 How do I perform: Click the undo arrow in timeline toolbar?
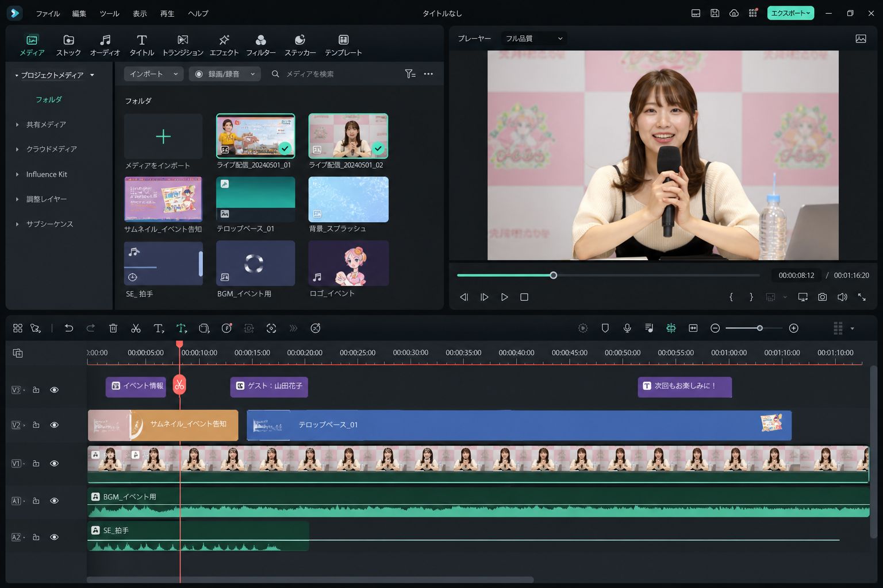(69, 328)
